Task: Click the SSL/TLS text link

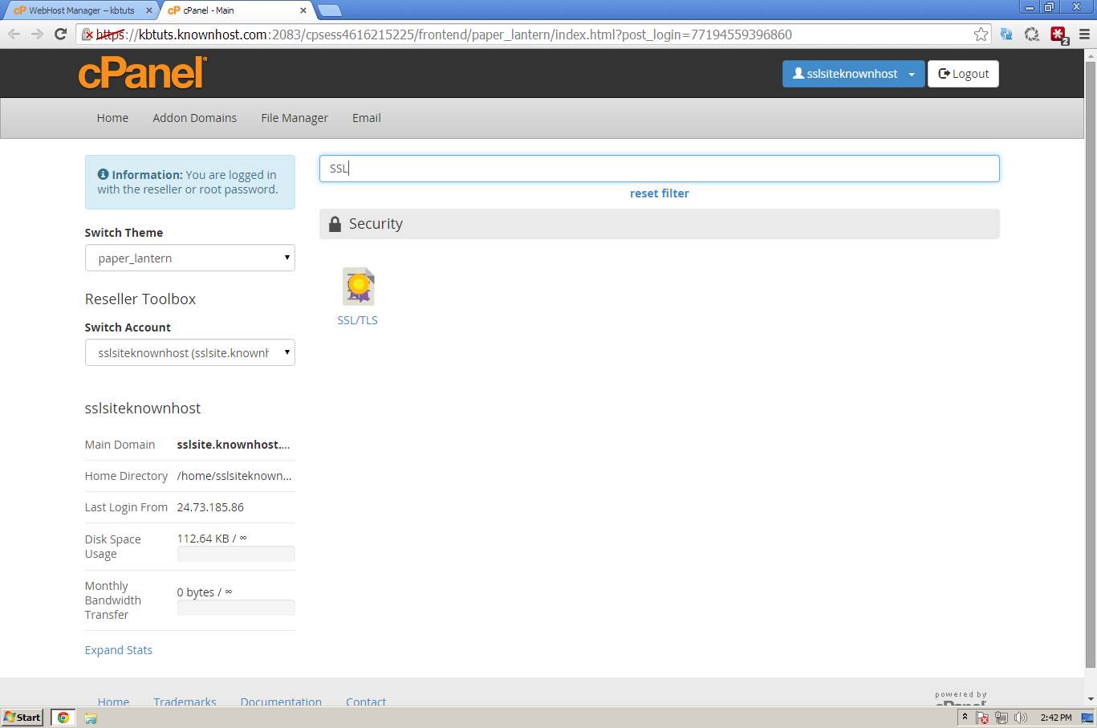Action: pos(358,320)
